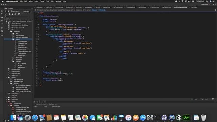Switch to the CKRequest.php document tab
The image size is (217, 122).
[x=166, y=7]
